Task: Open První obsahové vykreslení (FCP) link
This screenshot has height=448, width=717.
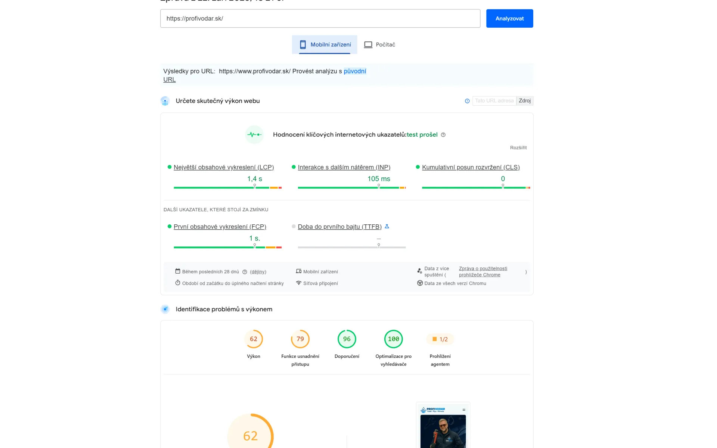Action: coord(220,227)
